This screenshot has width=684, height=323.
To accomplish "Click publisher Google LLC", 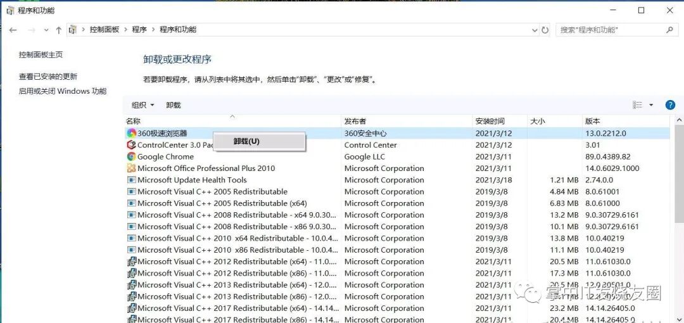I will (365, 156).
